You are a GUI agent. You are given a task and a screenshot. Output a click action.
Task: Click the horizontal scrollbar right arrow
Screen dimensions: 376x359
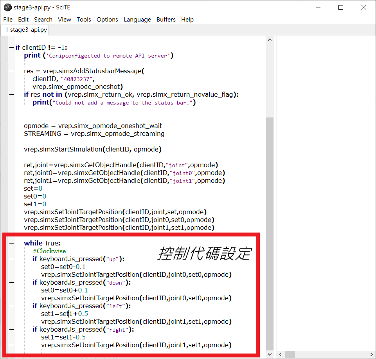coord(371,354)
